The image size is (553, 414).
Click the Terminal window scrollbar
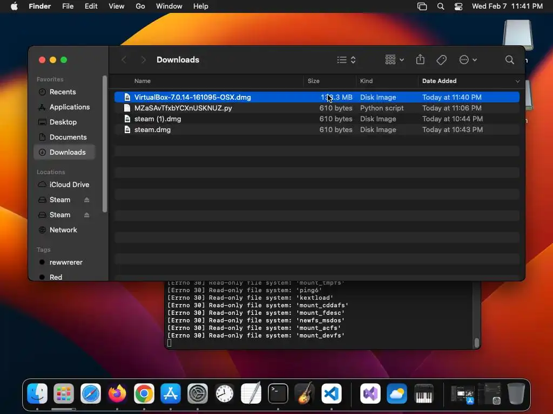tap(477, 342)
